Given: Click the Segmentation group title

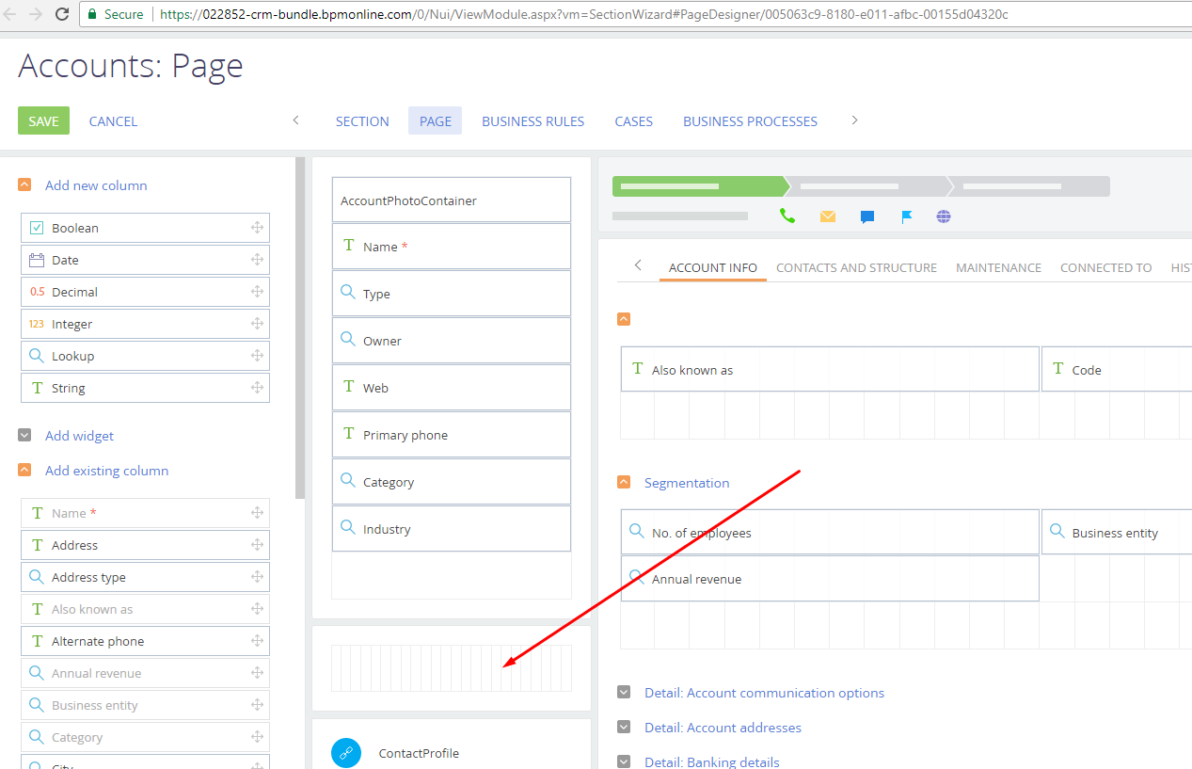Looking at the screenshot, I should coord(687,483).
